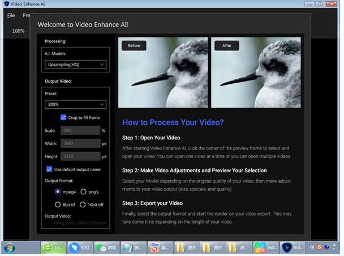The height and width of the screenshot is (256, 344).
Task: Click the Scale input field
Action: [x=80, y=130]
